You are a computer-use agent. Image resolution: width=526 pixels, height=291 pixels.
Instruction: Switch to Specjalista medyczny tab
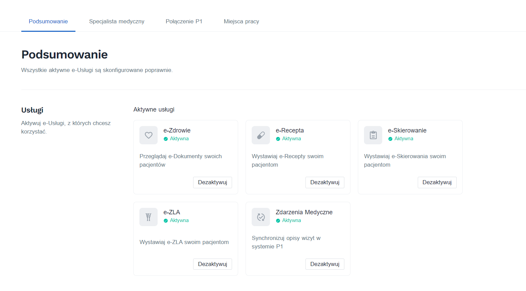[117, 21]
